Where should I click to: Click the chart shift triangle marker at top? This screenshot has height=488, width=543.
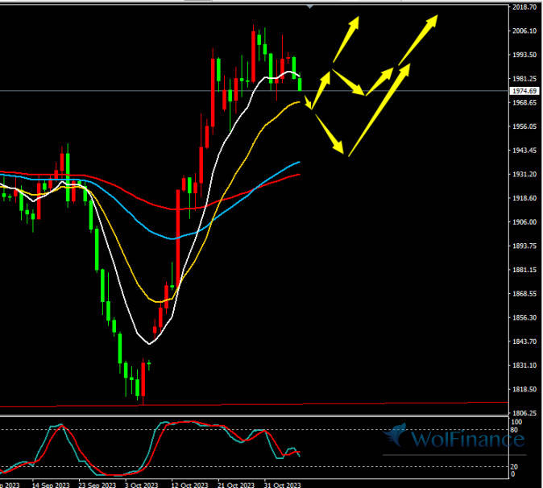tap(310, 6)
